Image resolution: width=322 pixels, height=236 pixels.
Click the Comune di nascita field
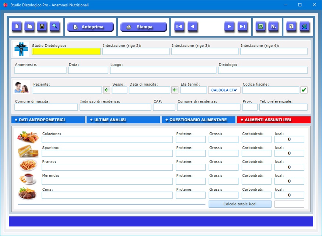click(x=46, y=107)
